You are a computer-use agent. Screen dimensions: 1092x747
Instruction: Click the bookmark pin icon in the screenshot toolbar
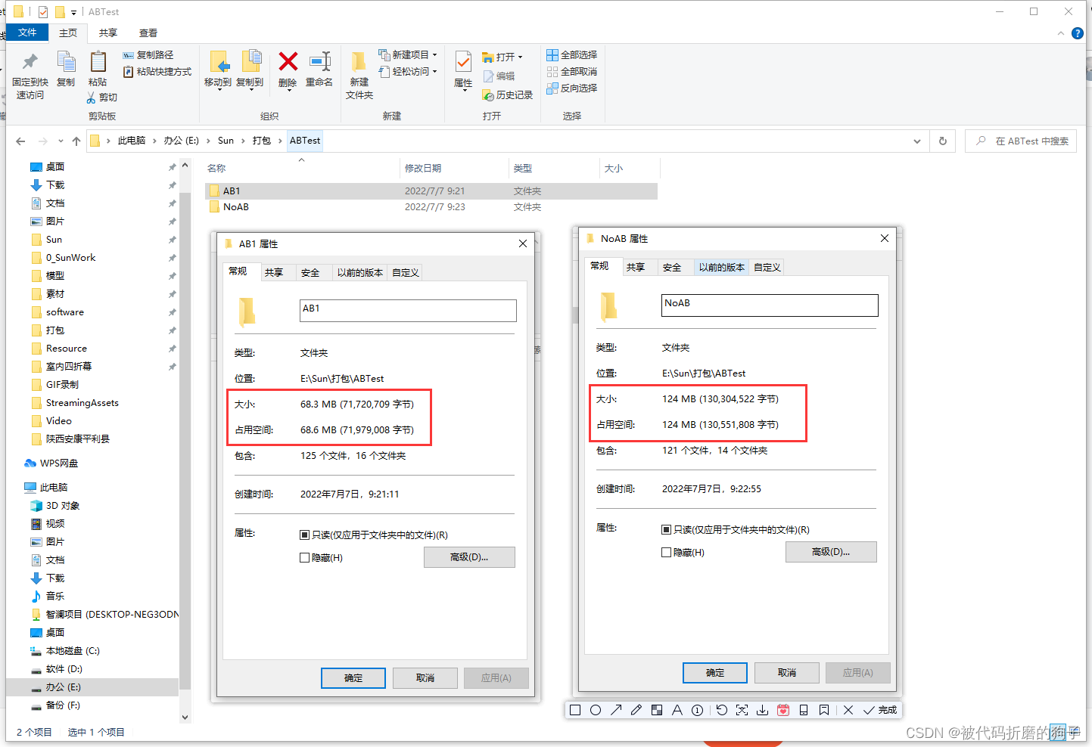[824, 710]
